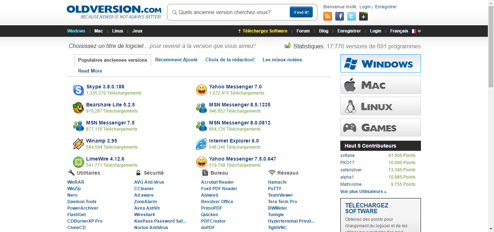
Task: Expand the Français language dropdown arrow
Action: click(419, 31)
